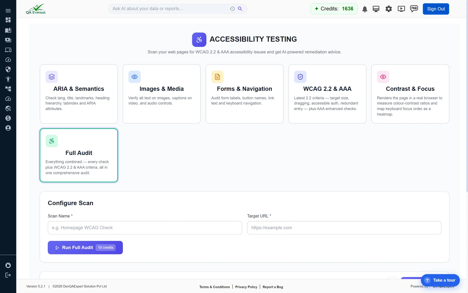Image resolution: width=468 pixels, height=293 pixels.
Task: Open the user profile icon in sidebar
Action: pos(8,128)
